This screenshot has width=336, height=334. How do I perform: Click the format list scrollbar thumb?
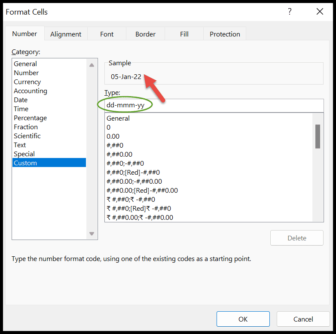[x=318, y=137]
